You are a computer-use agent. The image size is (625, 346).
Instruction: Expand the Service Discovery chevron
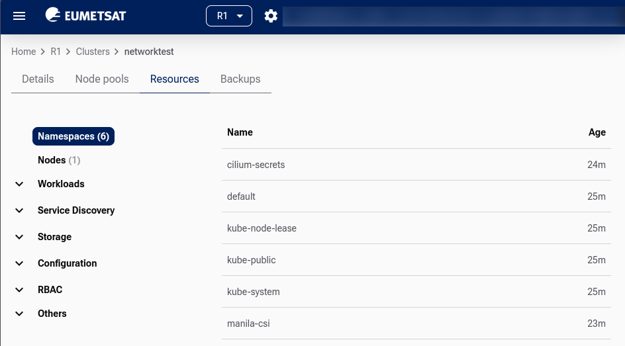click(19, 210)
